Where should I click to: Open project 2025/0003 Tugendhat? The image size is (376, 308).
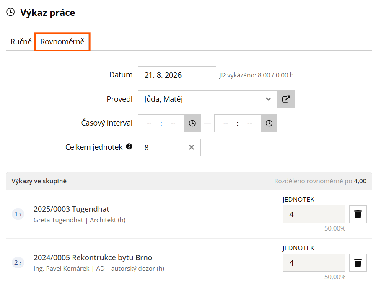pos(71,209)
